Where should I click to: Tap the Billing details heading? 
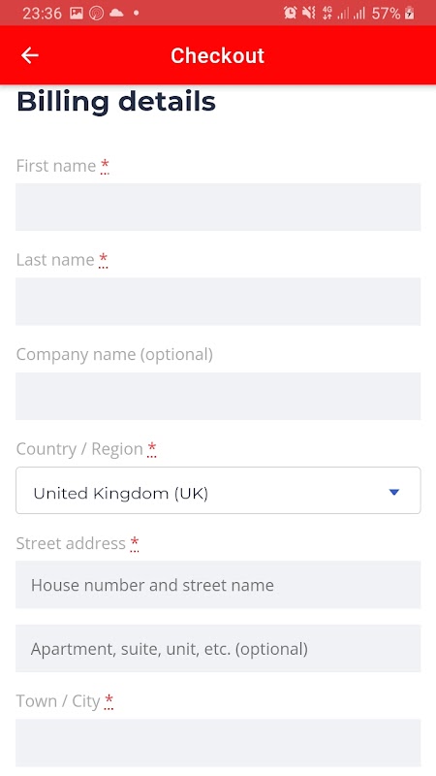point(116,102)
